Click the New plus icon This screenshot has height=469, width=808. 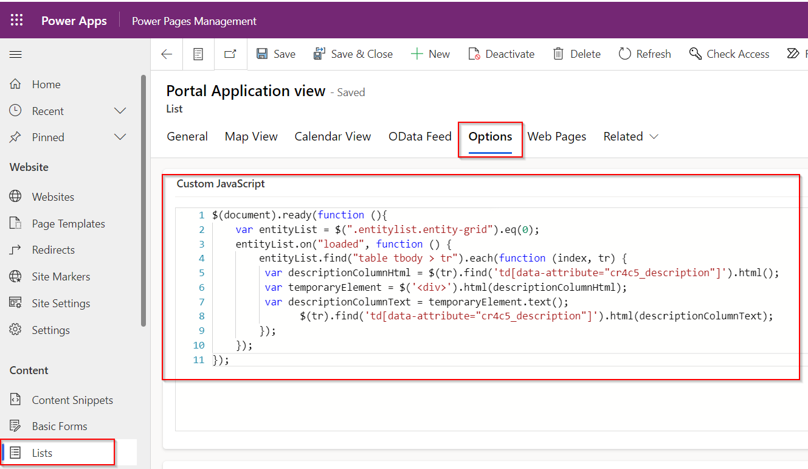click(416, 54)
